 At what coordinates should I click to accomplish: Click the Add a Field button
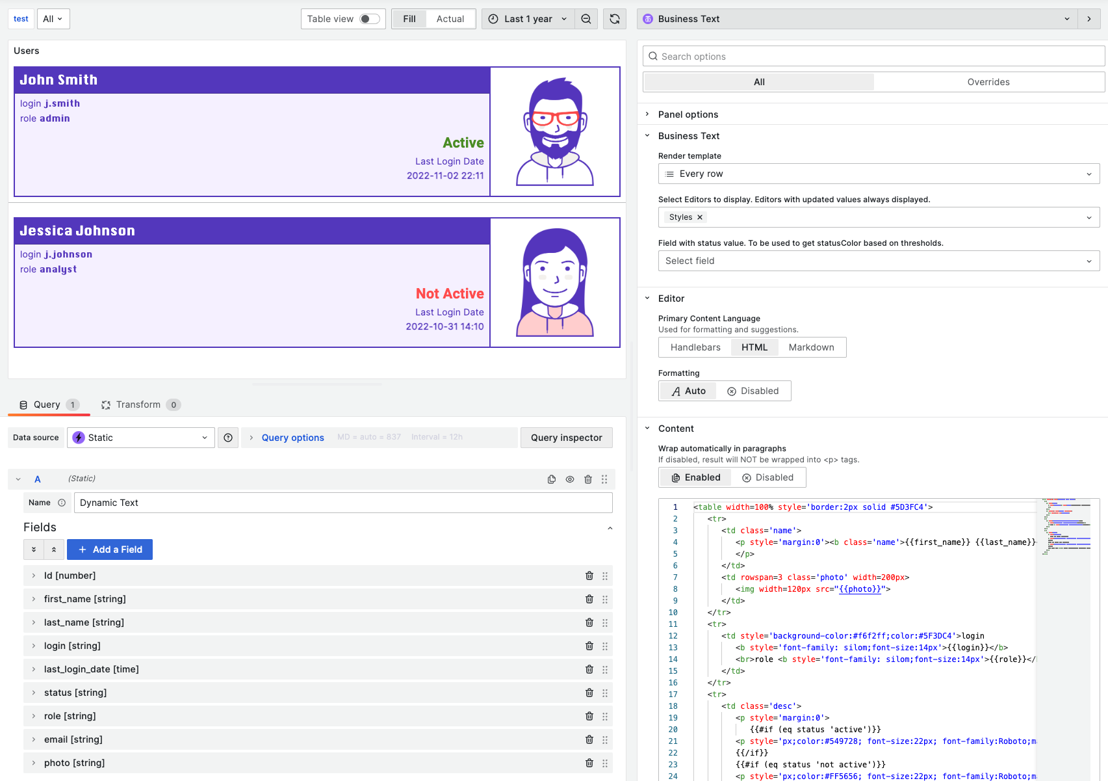(110, 549)
